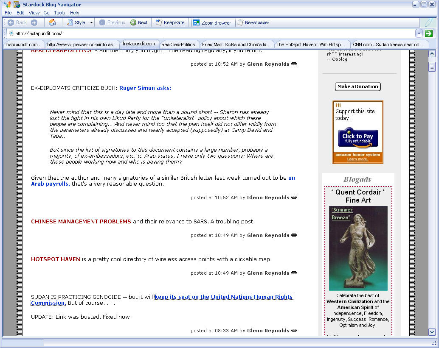439x348 pixels.
Task: Click 'UPDATE: Link was busted. Fixed now.' text
Action: coord(81,317)
